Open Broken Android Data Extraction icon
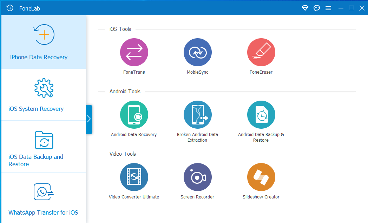 (x=197, y=115)
